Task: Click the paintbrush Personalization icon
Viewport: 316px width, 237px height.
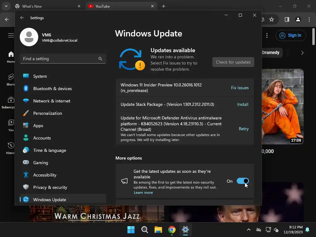Action: (x=26, y=113)
